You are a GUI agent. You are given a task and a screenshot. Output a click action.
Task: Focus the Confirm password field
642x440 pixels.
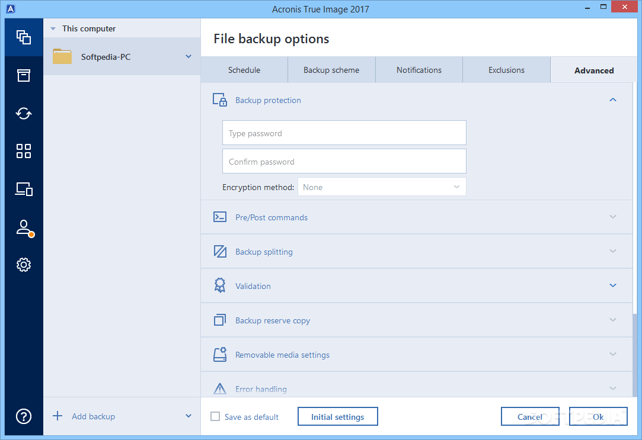click(x=344, y=161)
